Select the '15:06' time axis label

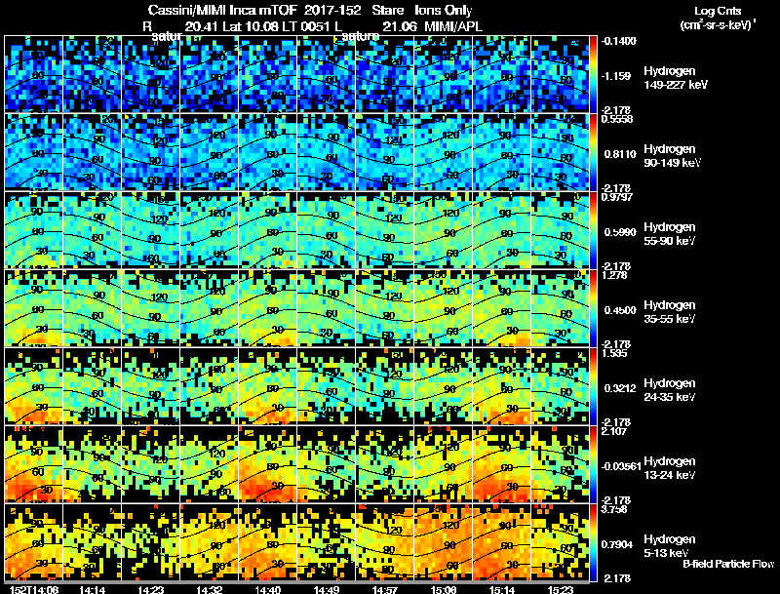click(444, 589)
